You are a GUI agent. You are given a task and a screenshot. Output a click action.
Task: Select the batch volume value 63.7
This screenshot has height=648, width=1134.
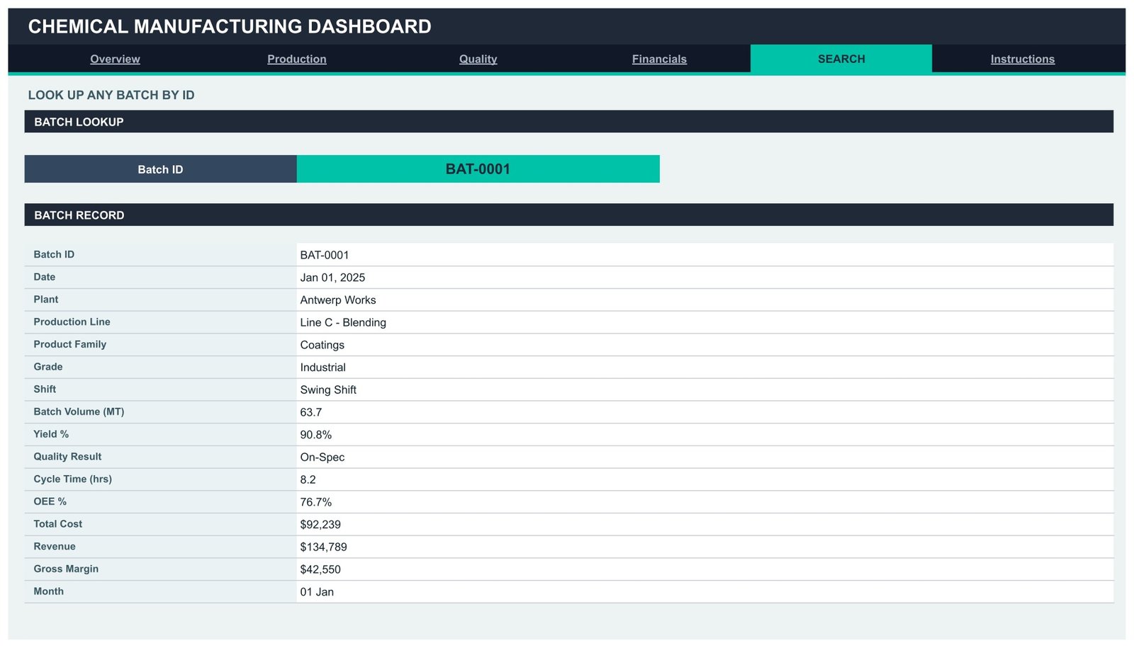(705, 412)
